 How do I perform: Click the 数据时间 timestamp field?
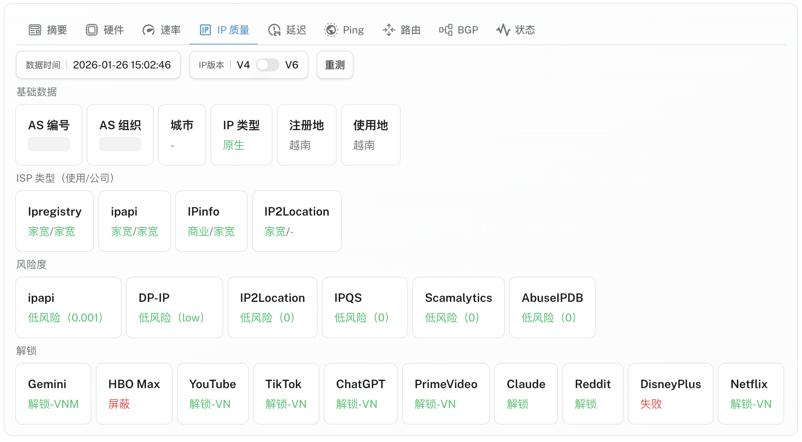98,65
